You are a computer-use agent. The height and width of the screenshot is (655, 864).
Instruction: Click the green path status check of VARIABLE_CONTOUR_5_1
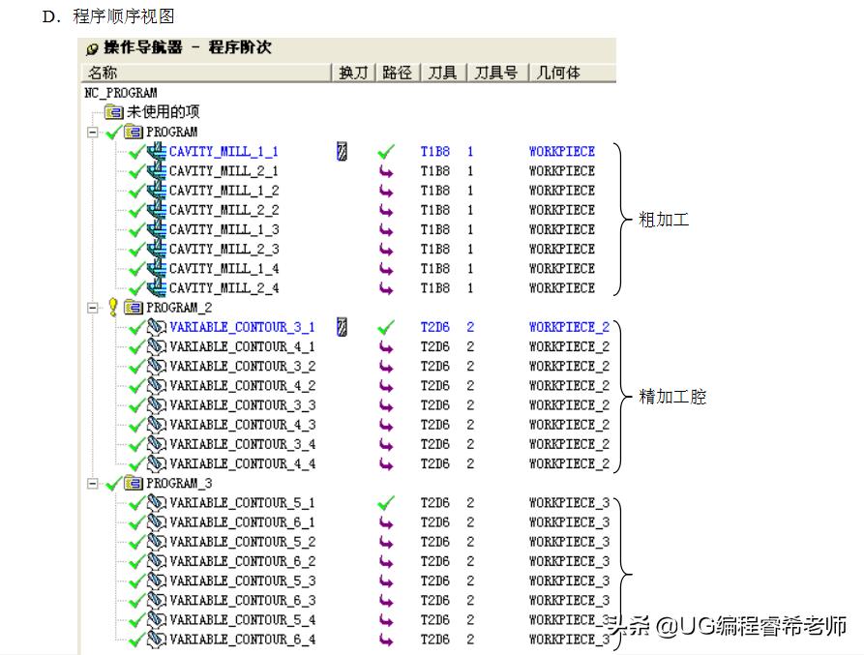(x=387, y=502)
